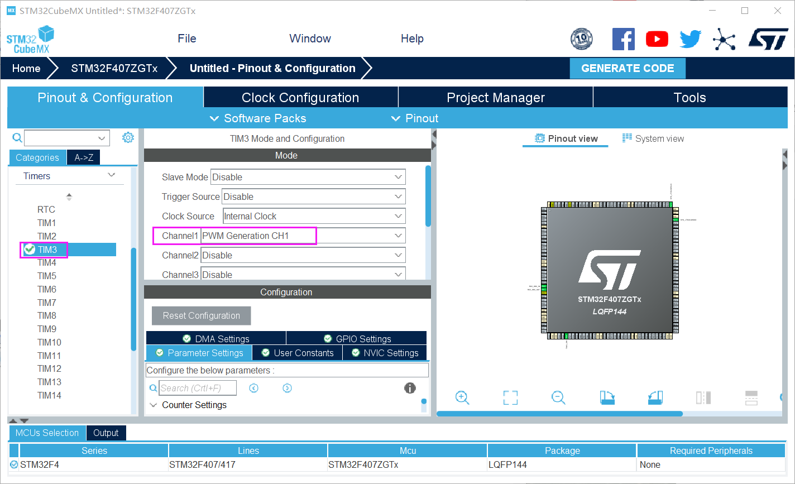Show parameter info with the i icon
This screenshot has width=795, height=484.
click(410, 388)
